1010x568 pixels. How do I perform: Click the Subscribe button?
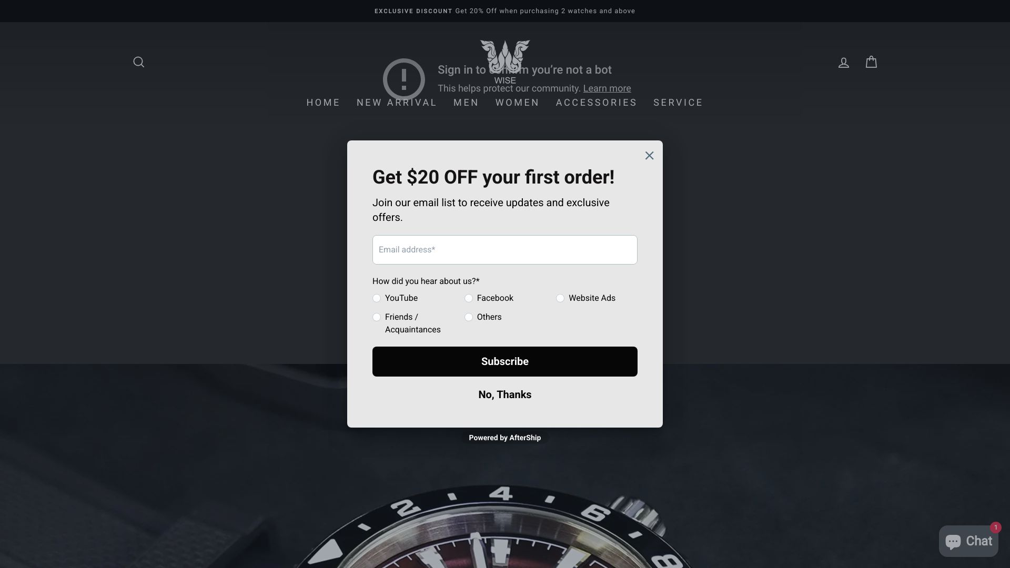505,361
